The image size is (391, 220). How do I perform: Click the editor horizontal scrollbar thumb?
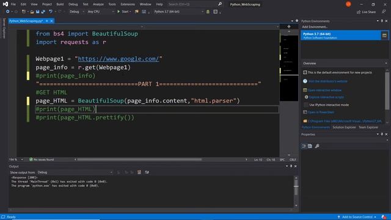point(139,159)
